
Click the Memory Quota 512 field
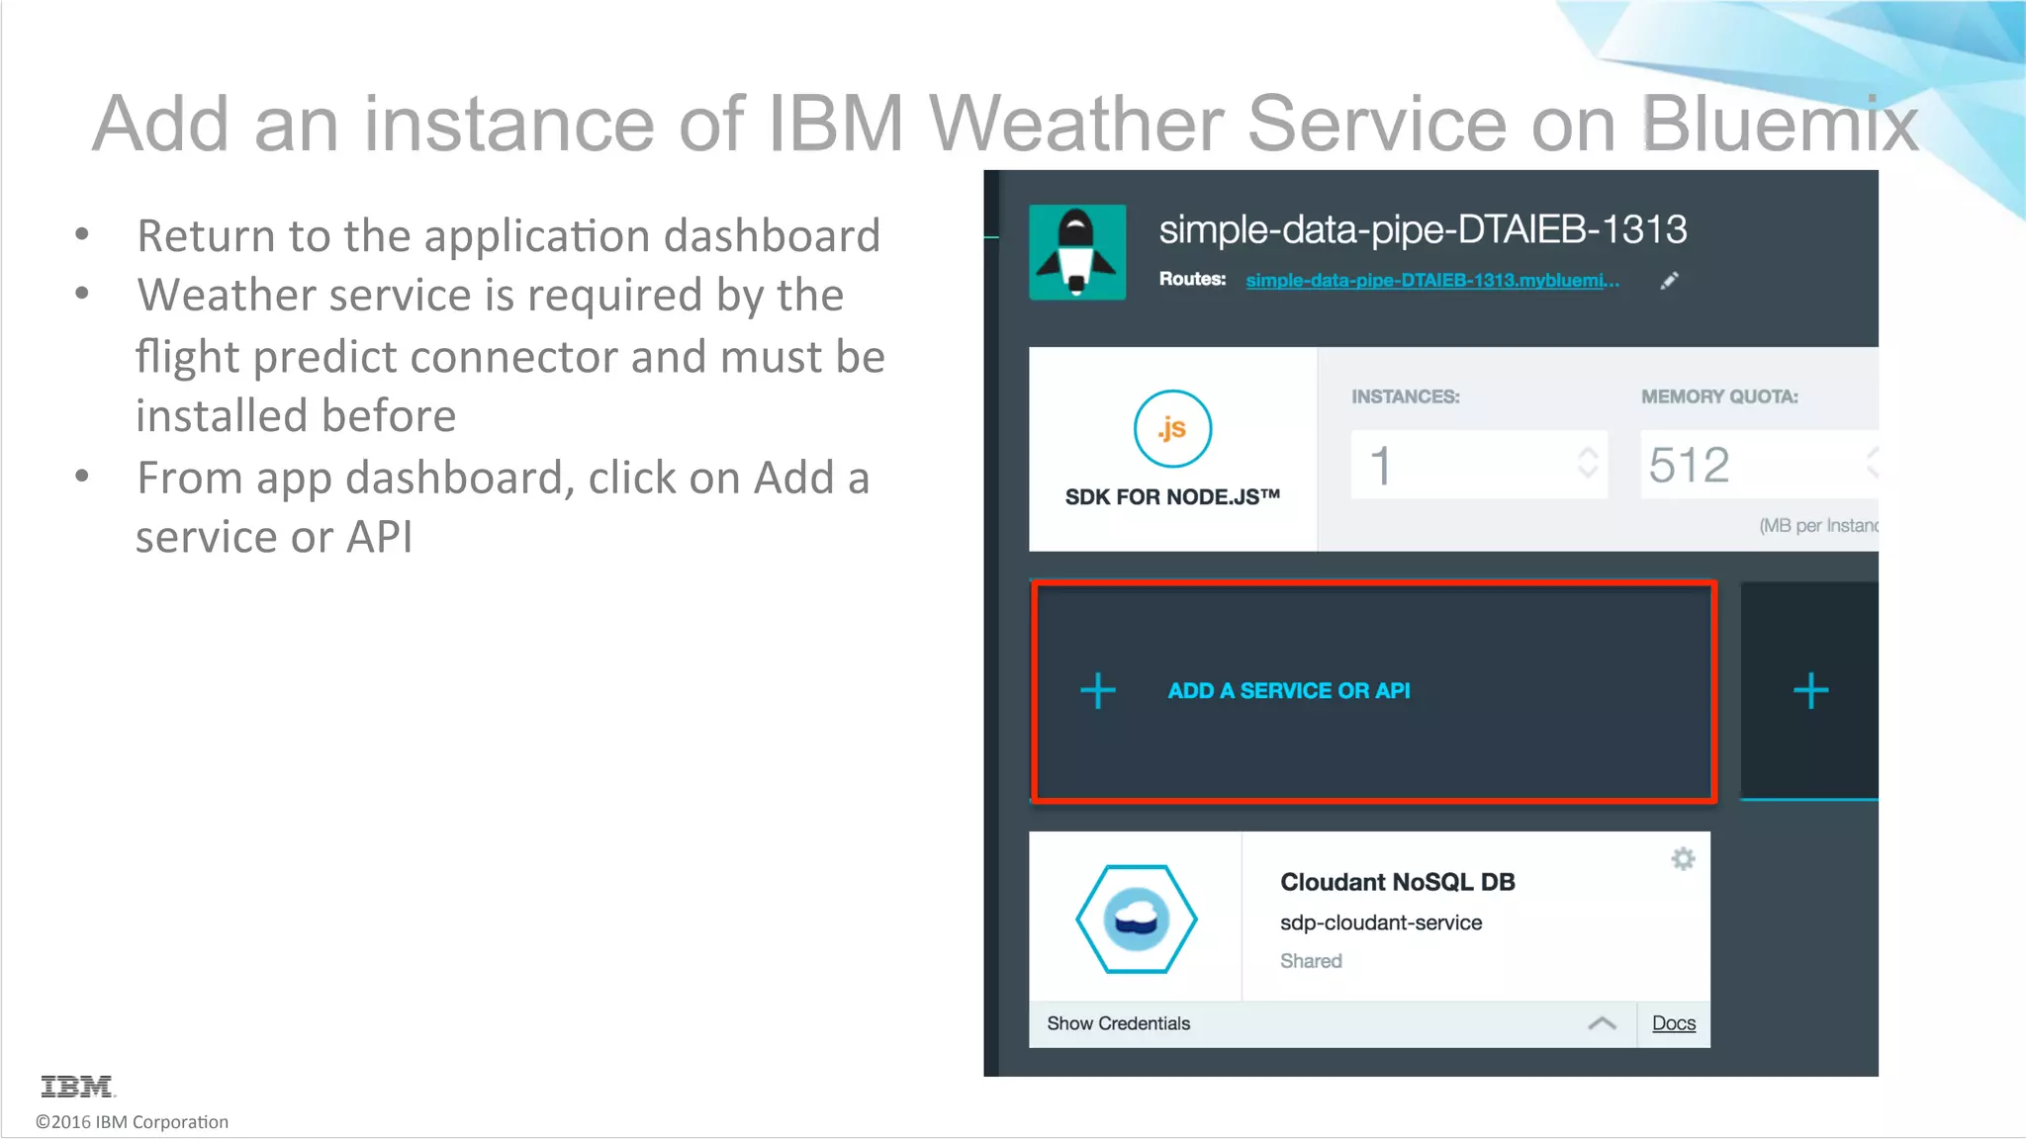(x=1759, y=465)
